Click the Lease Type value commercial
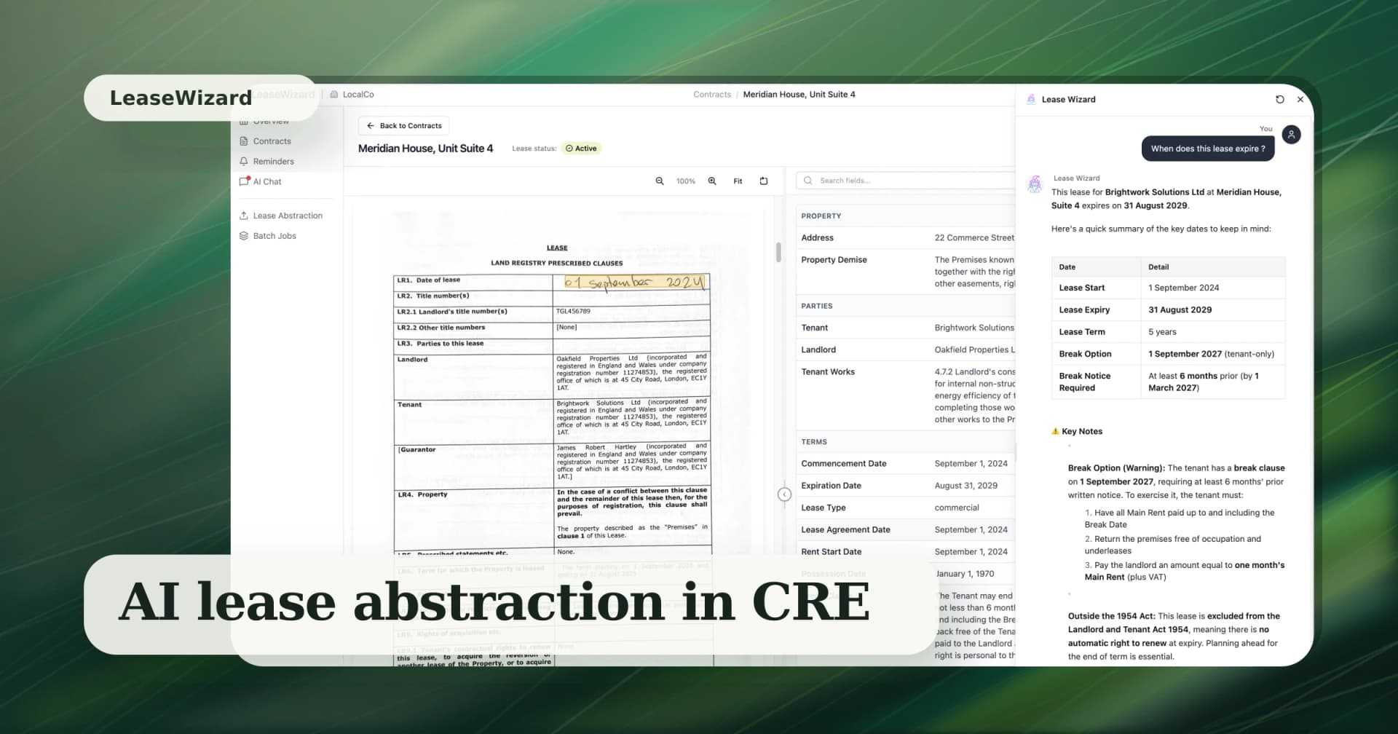 (957, 508)
